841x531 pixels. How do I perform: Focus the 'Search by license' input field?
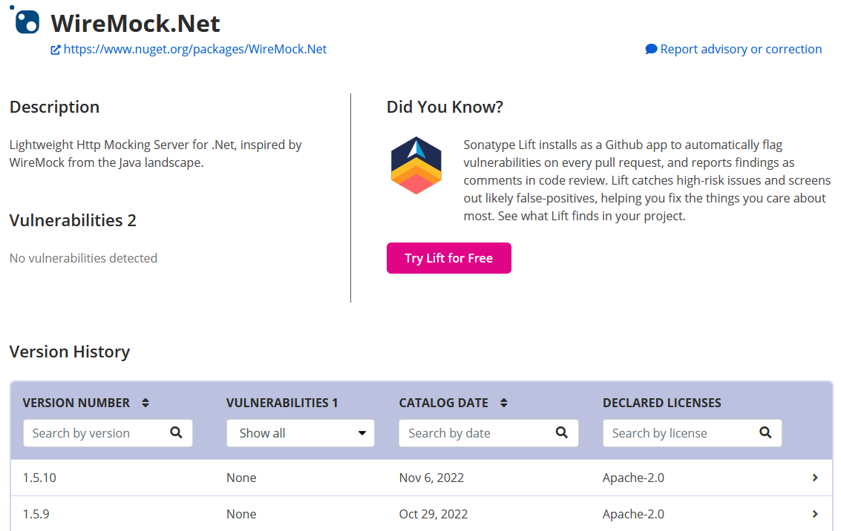point(679,433)
